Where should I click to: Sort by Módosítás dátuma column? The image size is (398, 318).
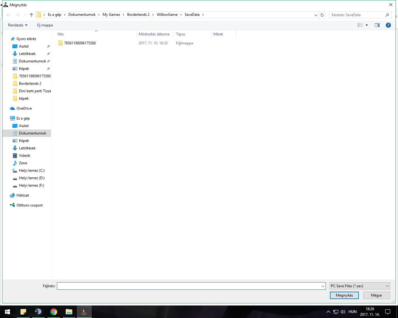(155, 34)
